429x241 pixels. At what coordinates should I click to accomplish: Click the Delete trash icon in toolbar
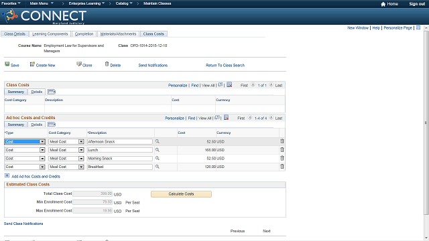click(x=107, y=64)
